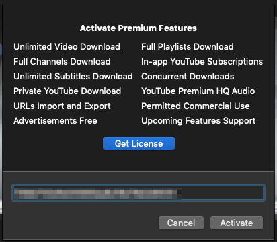277x242 pixels.
Task: Click "Unlimited Video Download" feature text
Action: 67,47
